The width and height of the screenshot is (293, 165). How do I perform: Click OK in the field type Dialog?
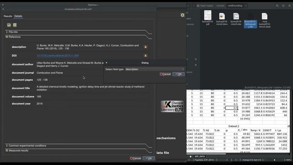click(x=179, y=74)
